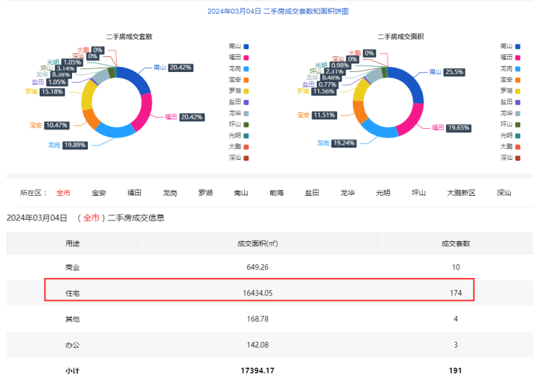Open the 前海 district tab

tap(277, 193)
